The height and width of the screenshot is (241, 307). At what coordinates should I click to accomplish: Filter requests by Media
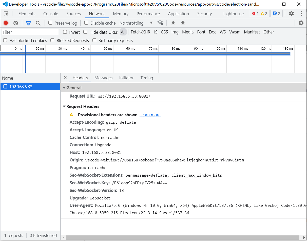188,32
